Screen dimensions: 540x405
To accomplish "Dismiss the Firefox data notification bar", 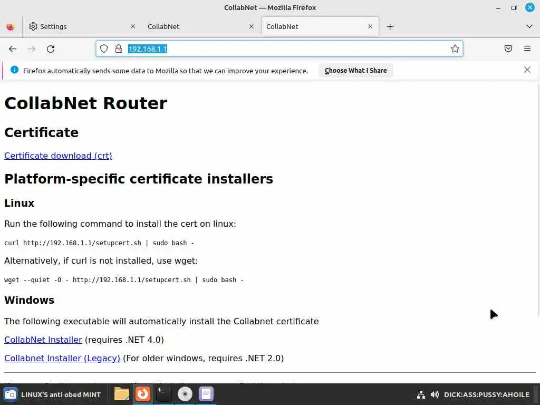I will (x=527, y=70).
